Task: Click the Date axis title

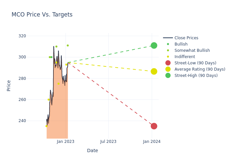Action: pyautogui.click(x=92, y=151)
